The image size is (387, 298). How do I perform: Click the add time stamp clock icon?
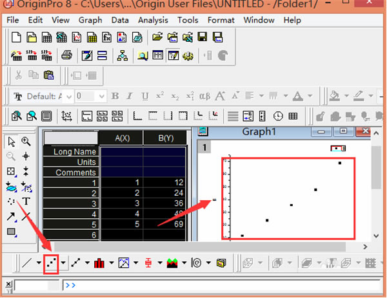pyautogui.click(x=278, y=116)
